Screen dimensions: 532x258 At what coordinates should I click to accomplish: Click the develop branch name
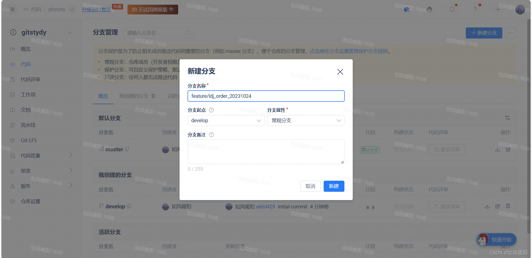[x=115, y=206]
